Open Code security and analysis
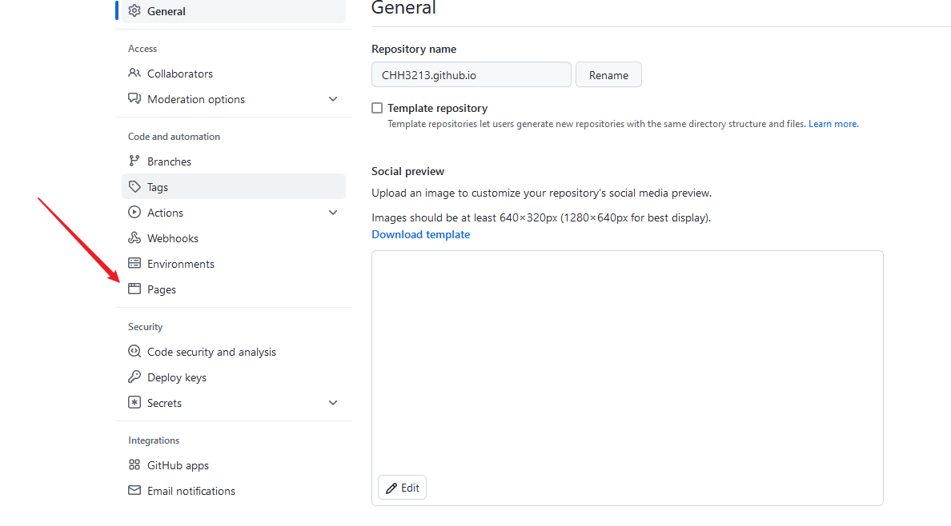The height and width of the screenshot is (526, 951). click(x=234, y=352)
